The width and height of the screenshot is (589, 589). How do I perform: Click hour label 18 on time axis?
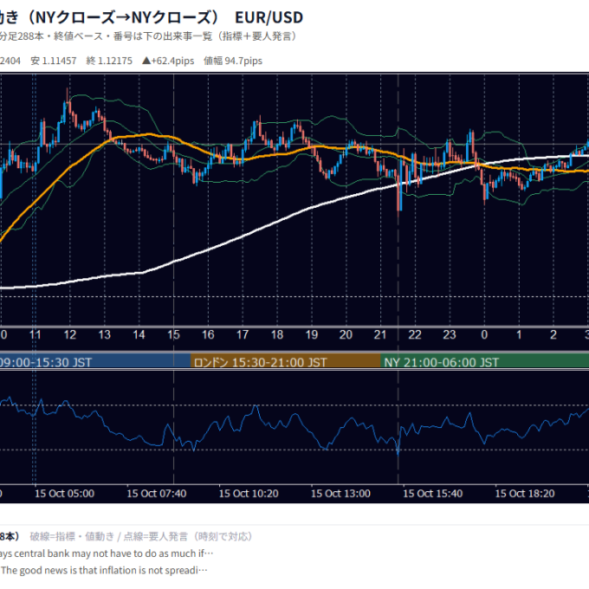[x=277, y=334]
